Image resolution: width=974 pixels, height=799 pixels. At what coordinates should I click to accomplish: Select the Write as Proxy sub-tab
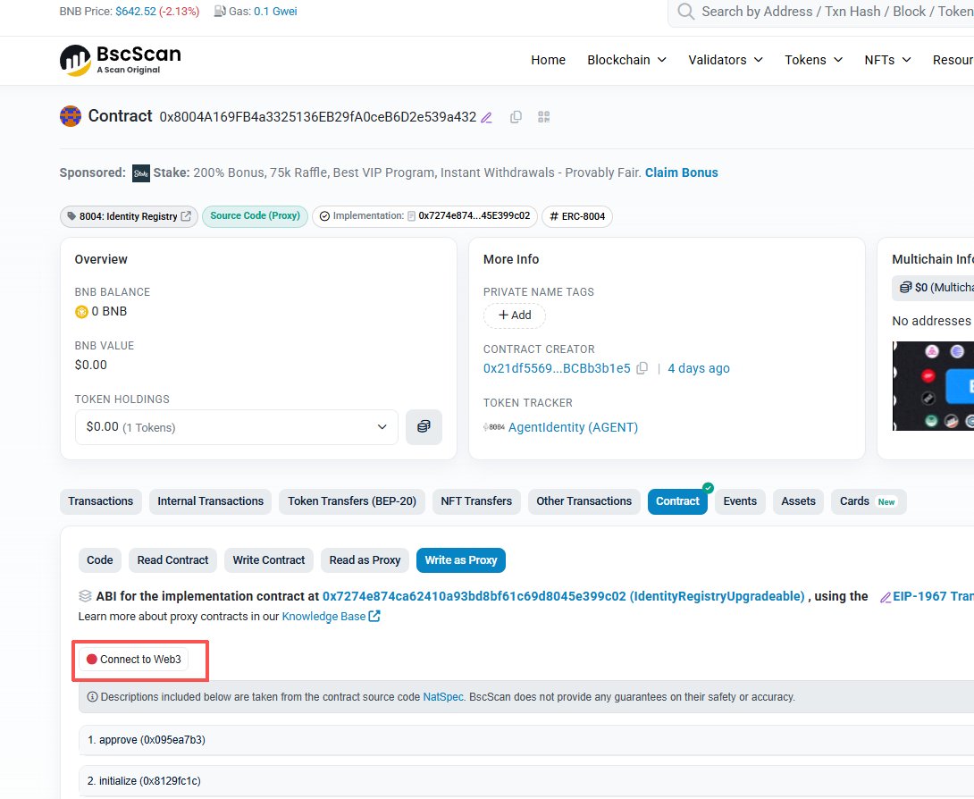[461, 560]
